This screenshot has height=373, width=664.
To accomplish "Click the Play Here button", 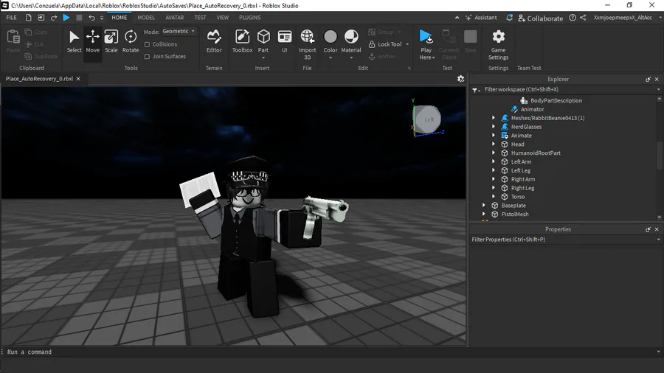I will click(x=426, y=41).
